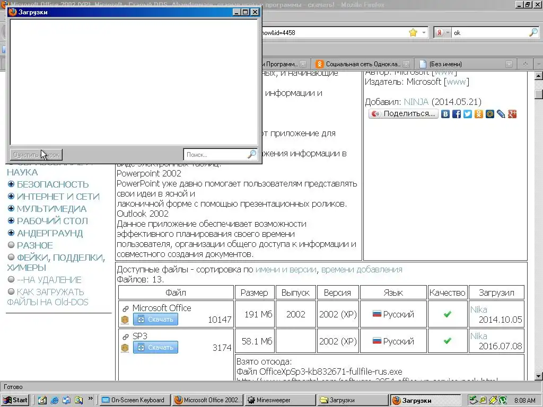The width and height of the screenshot is (543, 407).
Task: Click the package box icon in the Microsoft Office row
Action: pos(125,320)
